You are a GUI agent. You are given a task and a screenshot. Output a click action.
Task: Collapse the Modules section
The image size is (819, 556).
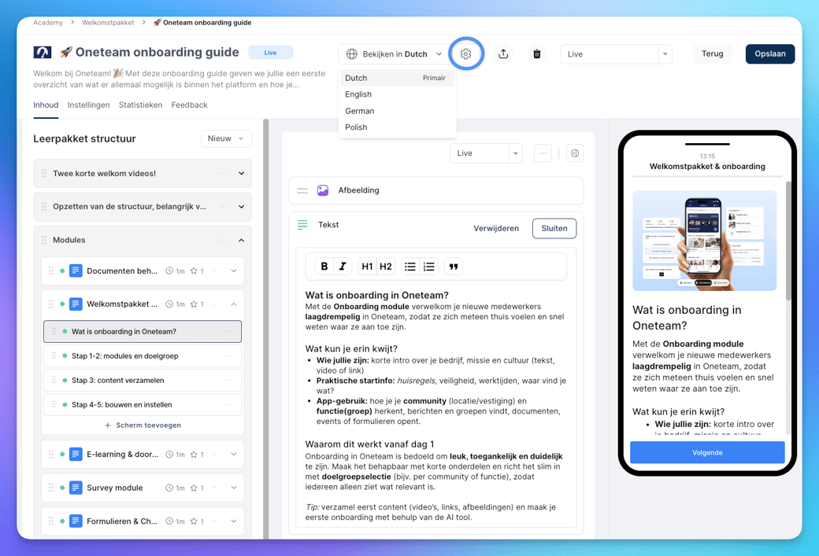click(241, 240)
